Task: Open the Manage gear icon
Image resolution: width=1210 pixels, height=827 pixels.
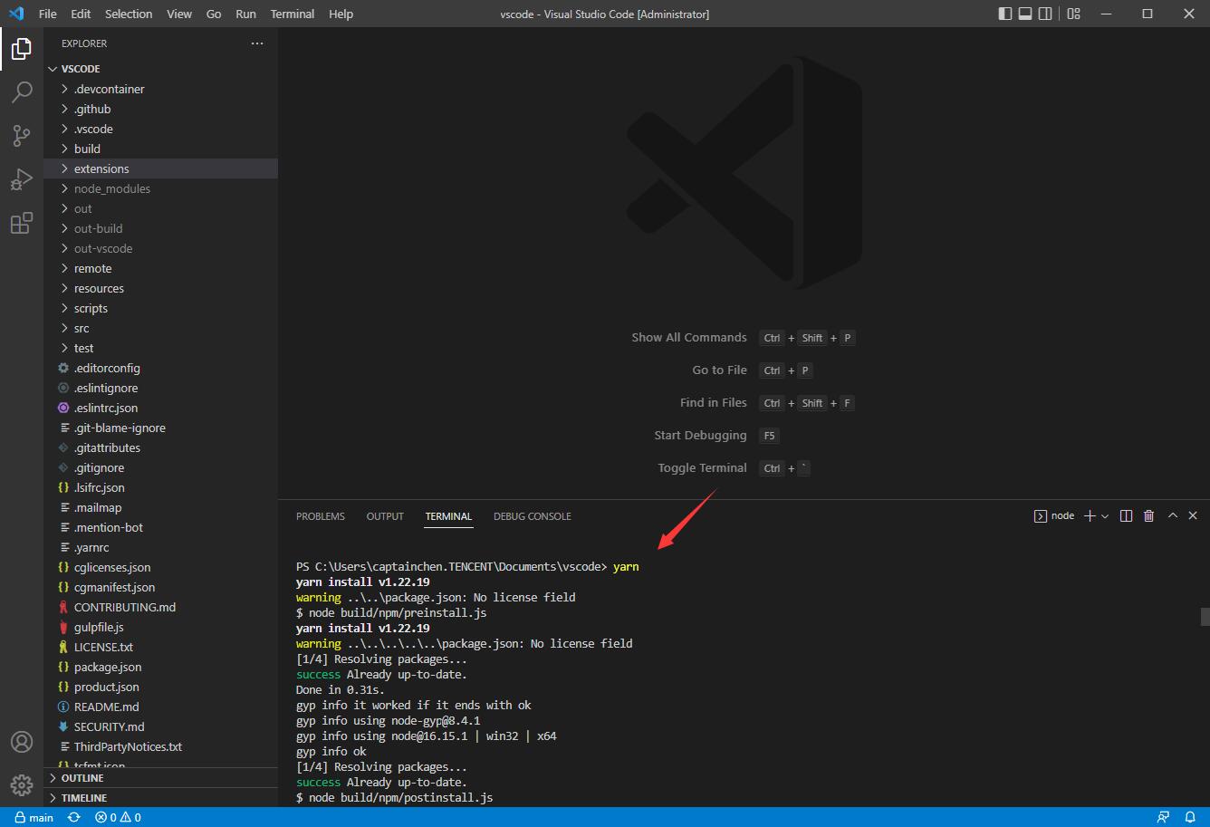Action: [22, 784]
